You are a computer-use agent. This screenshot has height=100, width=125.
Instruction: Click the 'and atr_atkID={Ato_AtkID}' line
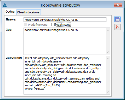(x=42, y=85)
